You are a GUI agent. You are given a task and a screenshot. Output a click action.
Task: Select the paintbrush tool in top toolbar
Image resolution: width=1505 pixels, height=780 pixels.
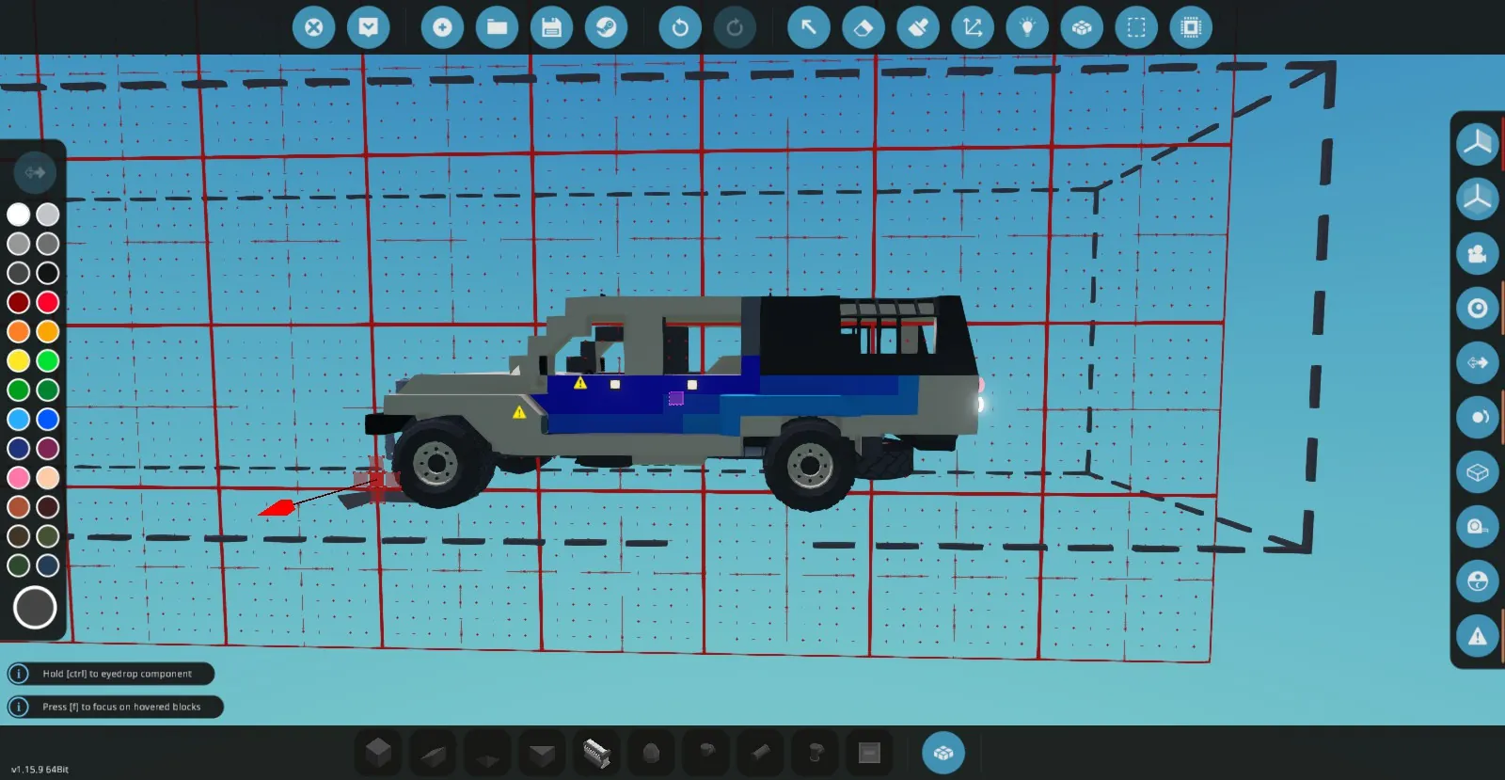tap(917, 27)
